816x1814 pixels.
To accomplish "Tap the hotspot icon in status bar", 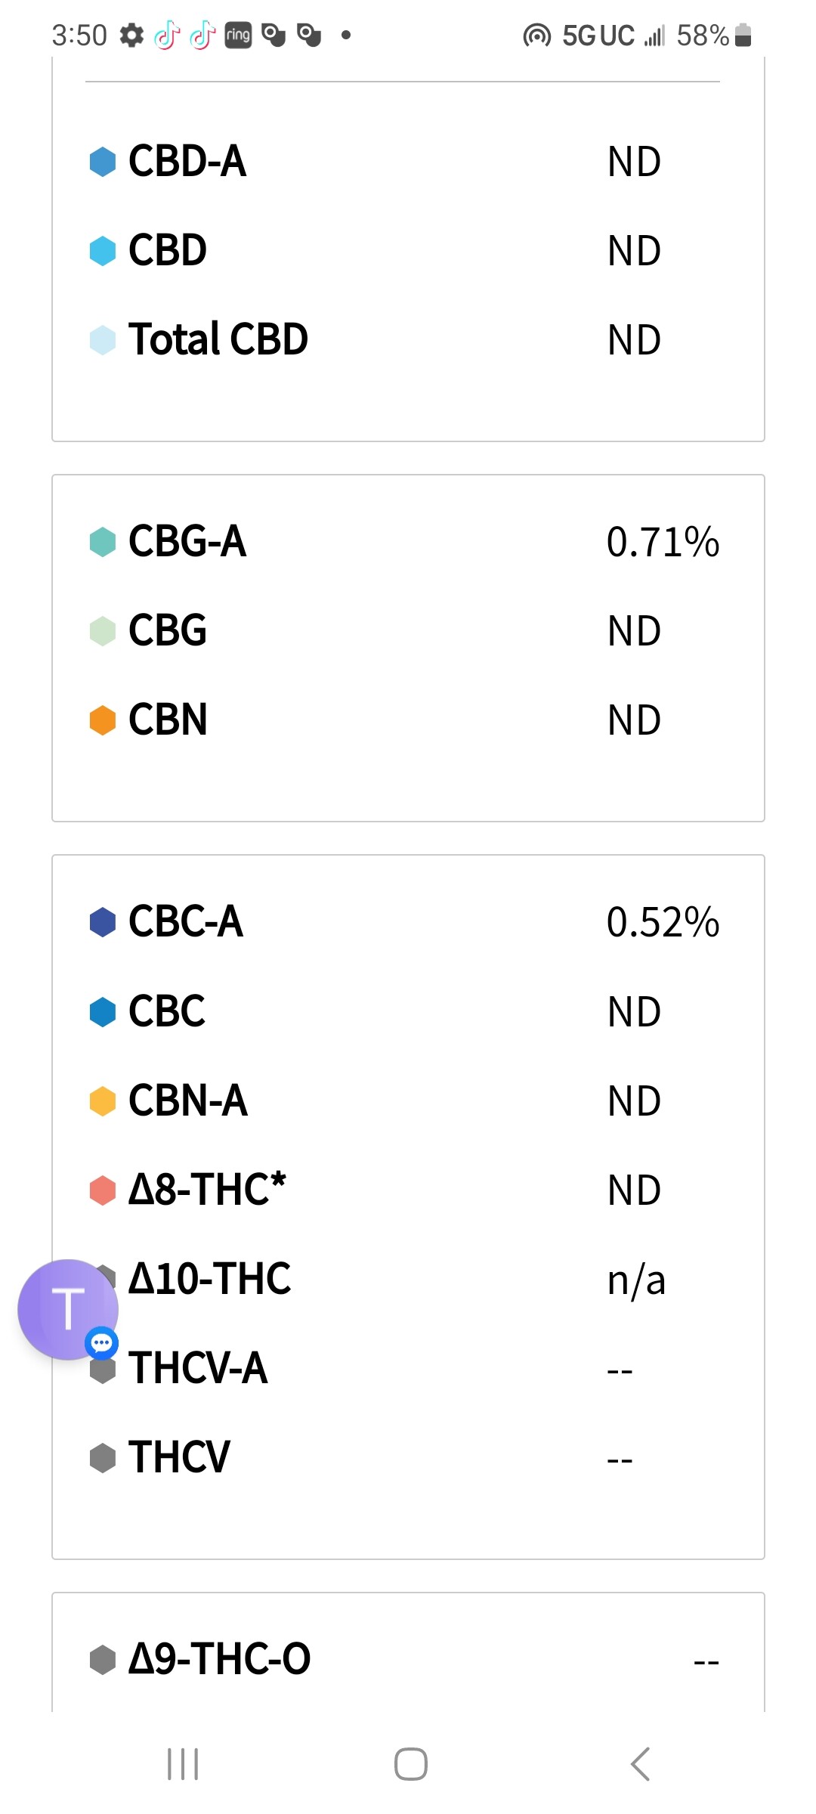I will (x=536, y=36).
